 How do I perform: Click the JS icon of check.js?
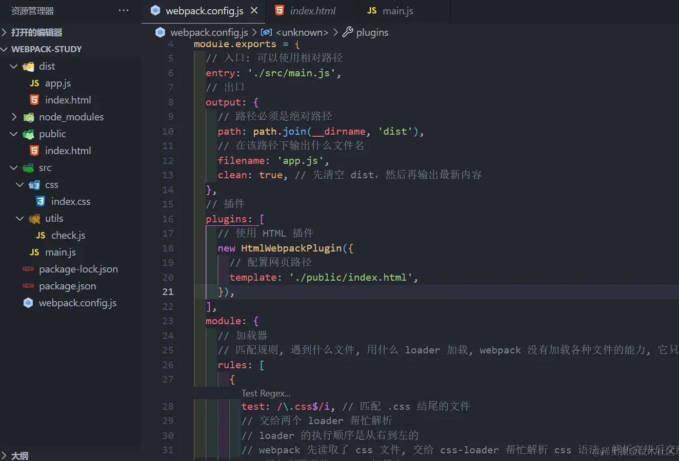(41, 235)
